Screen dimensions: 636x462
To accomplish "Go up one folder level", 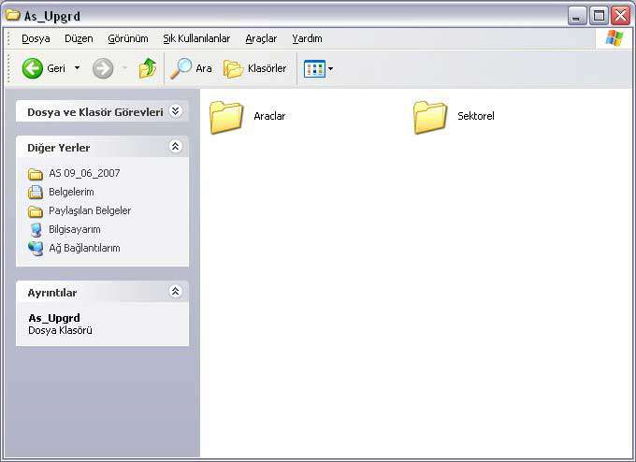I will click(x=148, y=68).
